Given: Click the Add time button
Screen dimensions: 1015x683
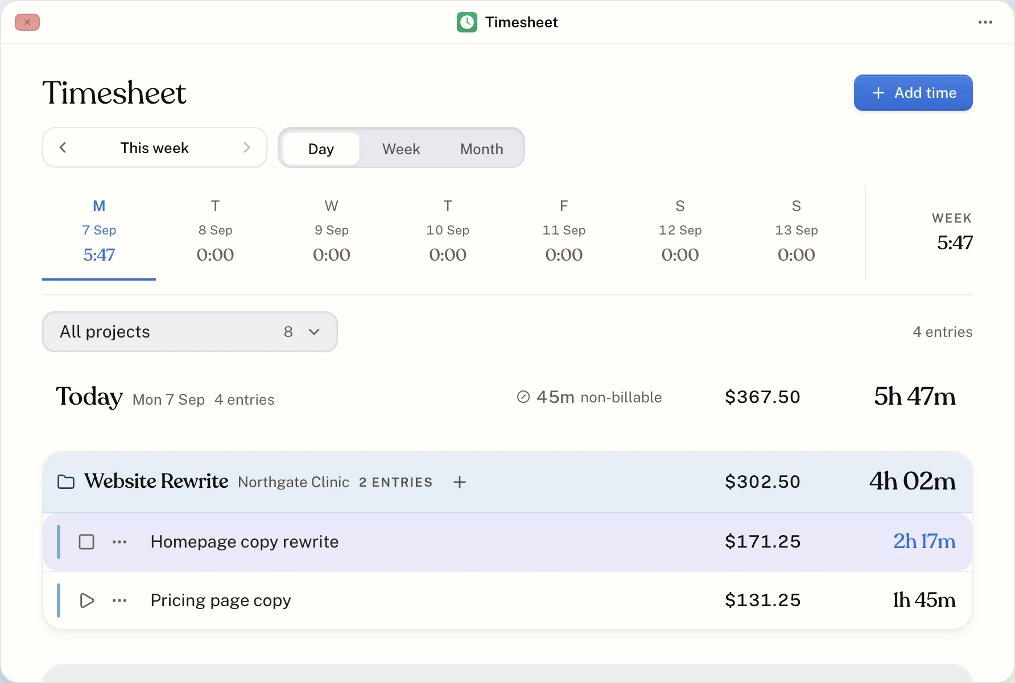Looking at the screenshot, I should point(913,93).
